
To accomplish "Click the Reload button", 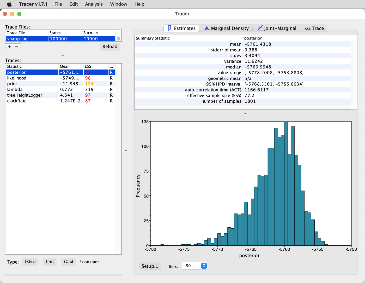I will coord(110,47).
